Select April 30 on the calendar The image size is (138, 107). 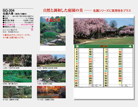click(x=120, y=81)
